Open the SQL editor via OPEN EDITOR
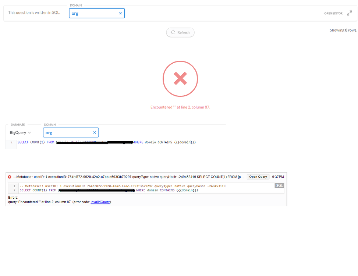358x276 pixels. [333, 14]
